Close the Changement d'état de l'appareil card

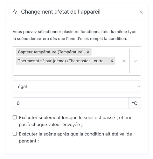point(141,12)
